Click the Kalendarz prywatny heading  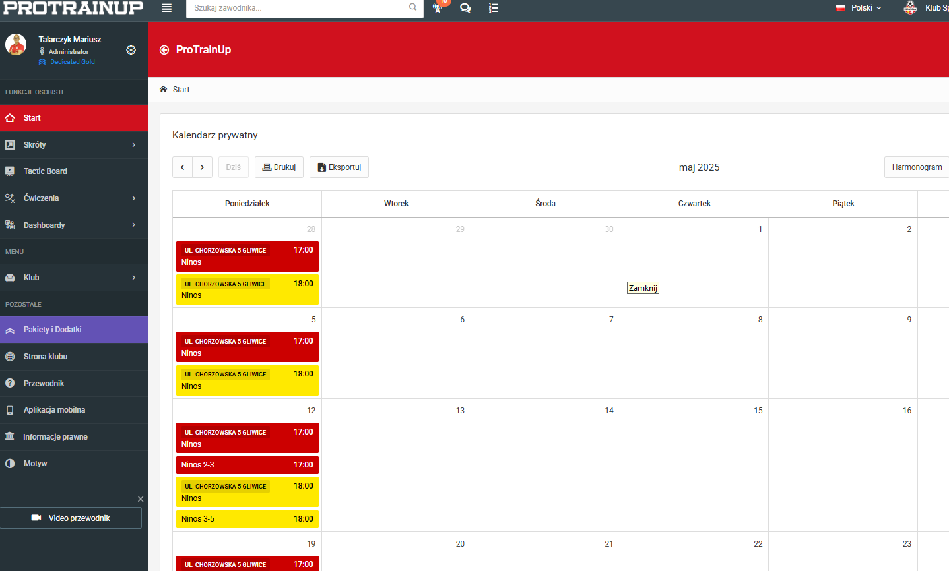click(x=215, y=135)
